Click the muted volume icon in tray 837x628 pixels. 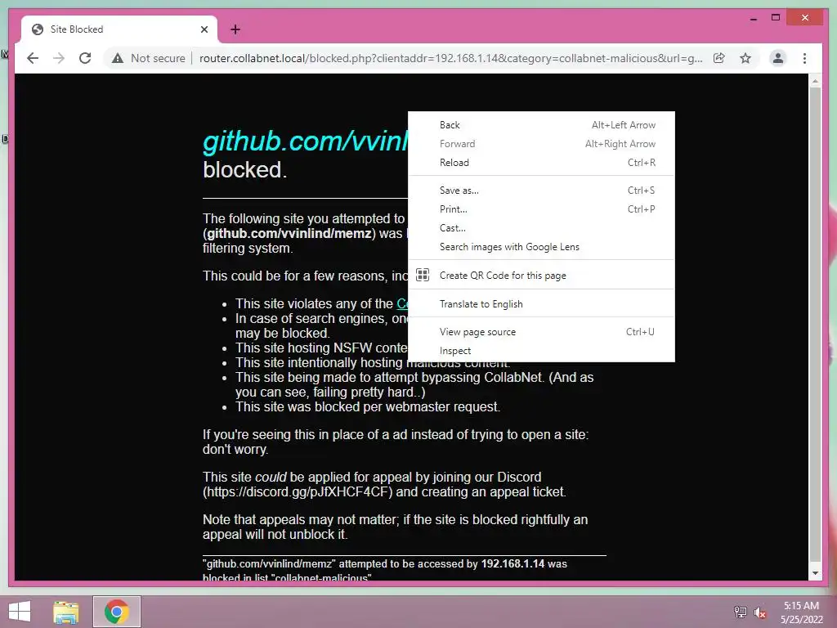tap(760, 612)
